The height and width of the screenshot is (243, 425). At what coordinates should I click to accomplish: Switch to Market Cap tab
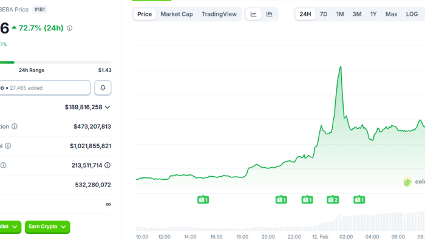pyautogui.click(x=177, y=14)
